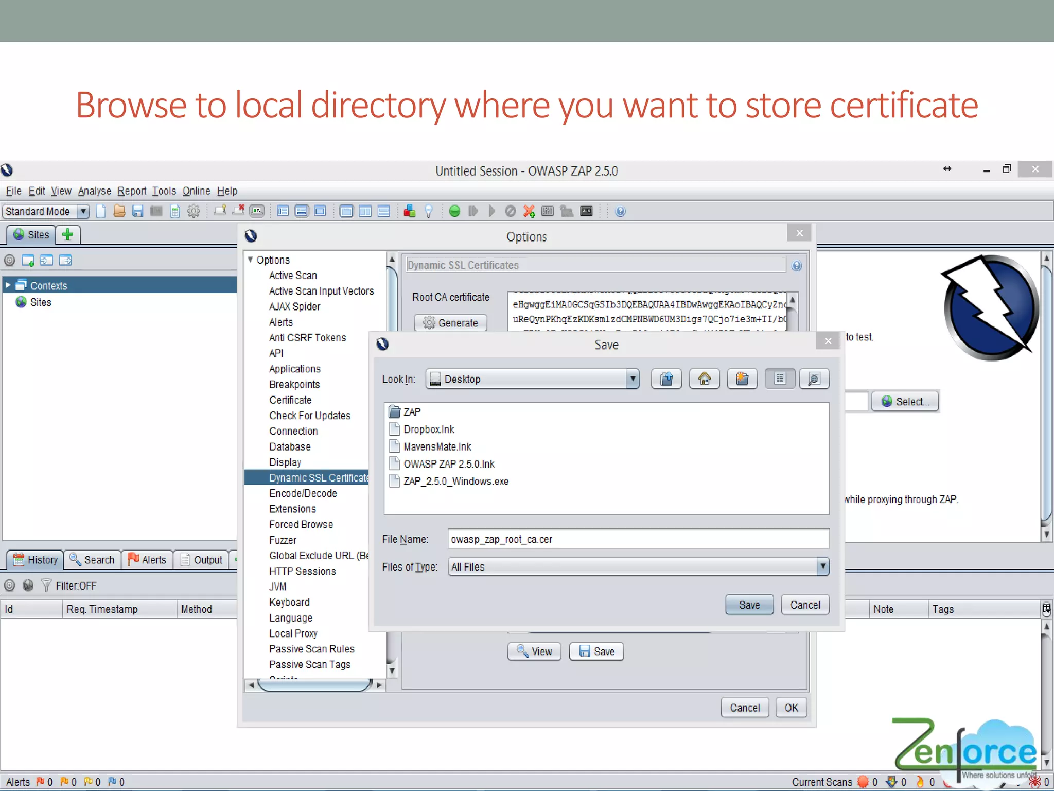
Task: Click the blue help icon in the toolbar
Action: pos(620,212)
